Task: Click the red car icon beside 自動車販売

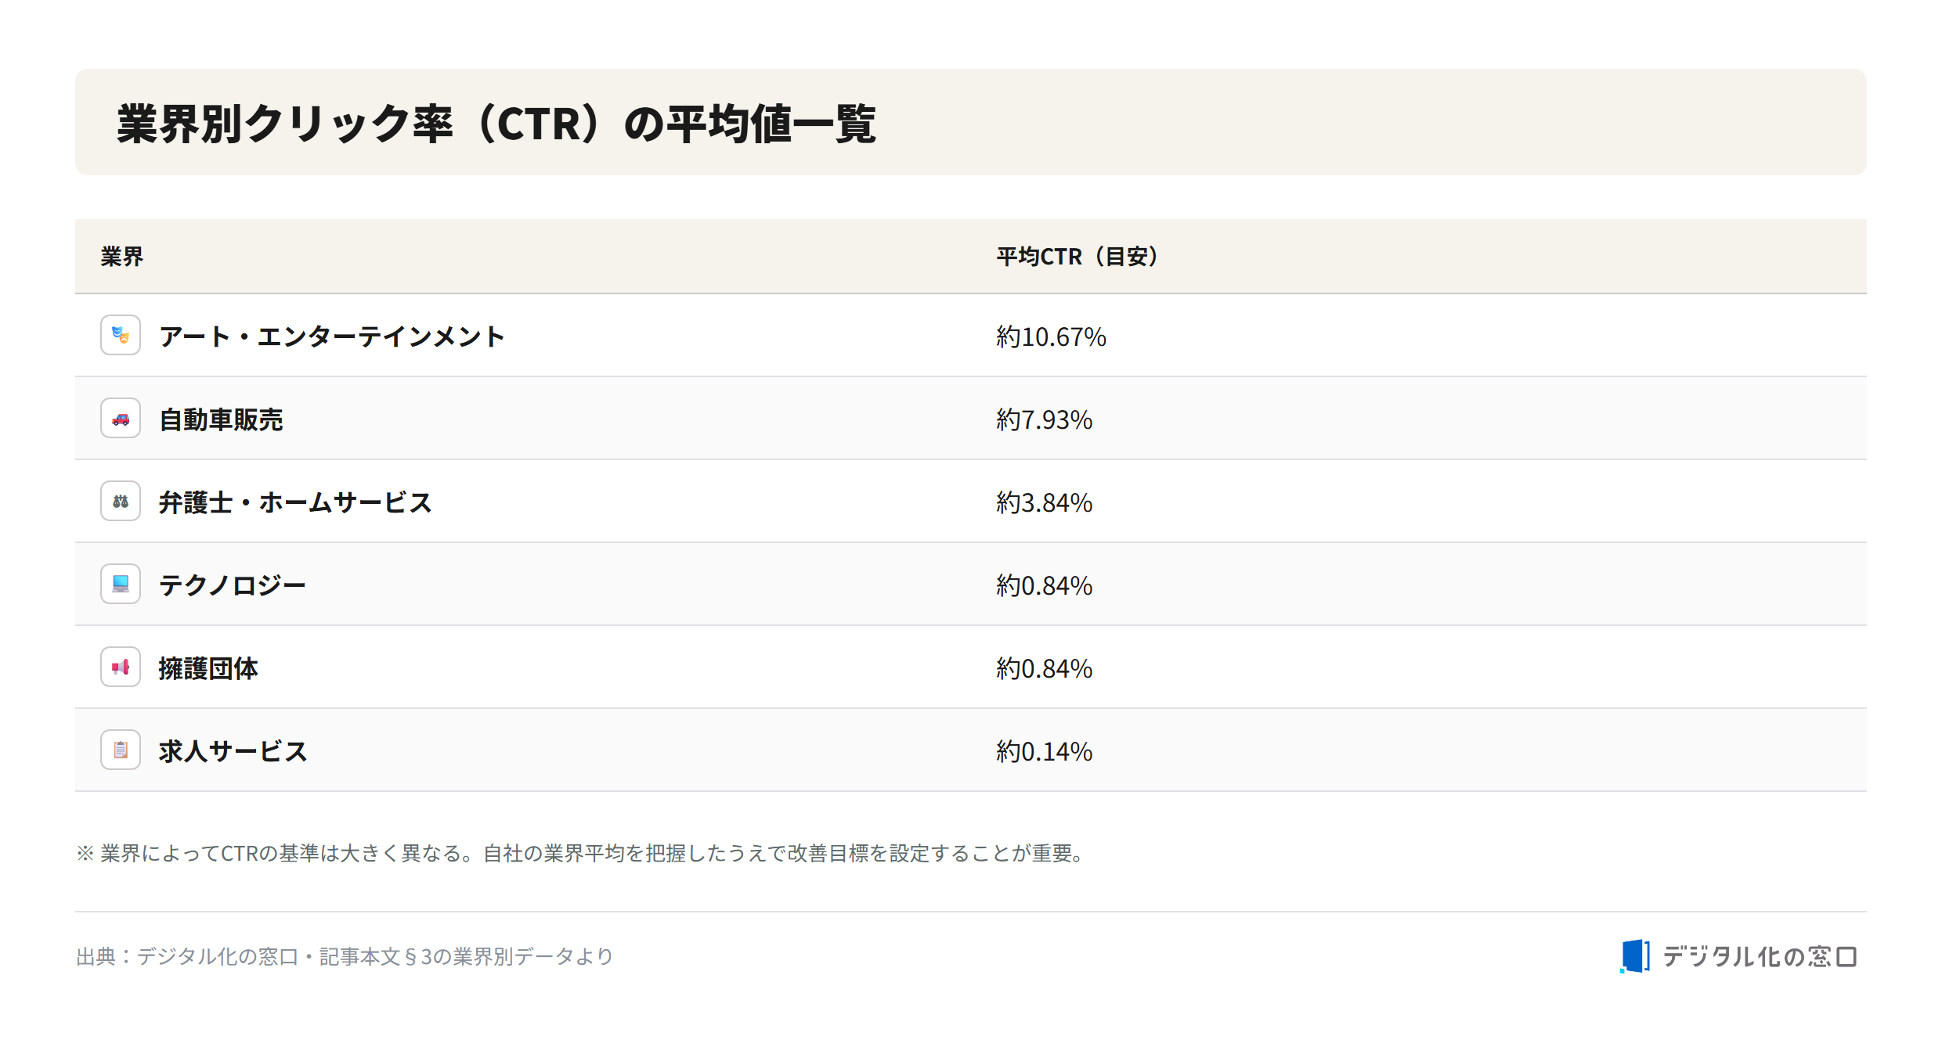Action: [121, 419]
